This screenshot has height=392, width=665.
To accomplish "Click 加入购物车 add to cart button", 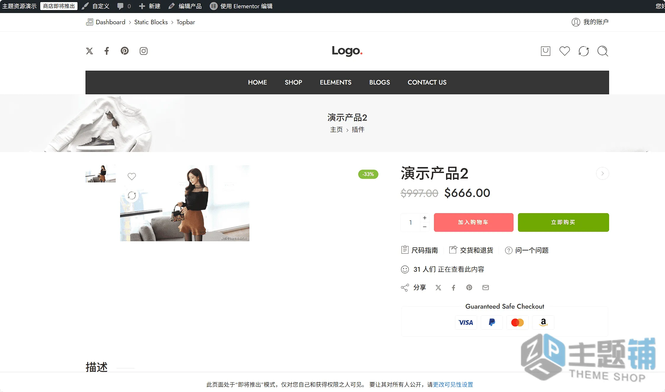I will pos(473,222).
